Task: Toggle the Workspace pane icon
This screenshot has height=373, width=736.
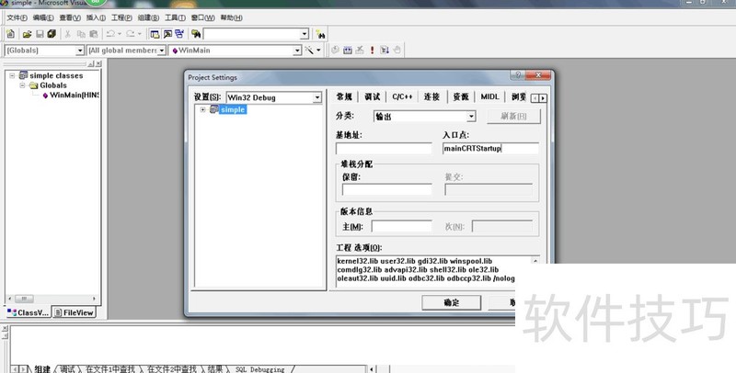Action: pos(155,34)
